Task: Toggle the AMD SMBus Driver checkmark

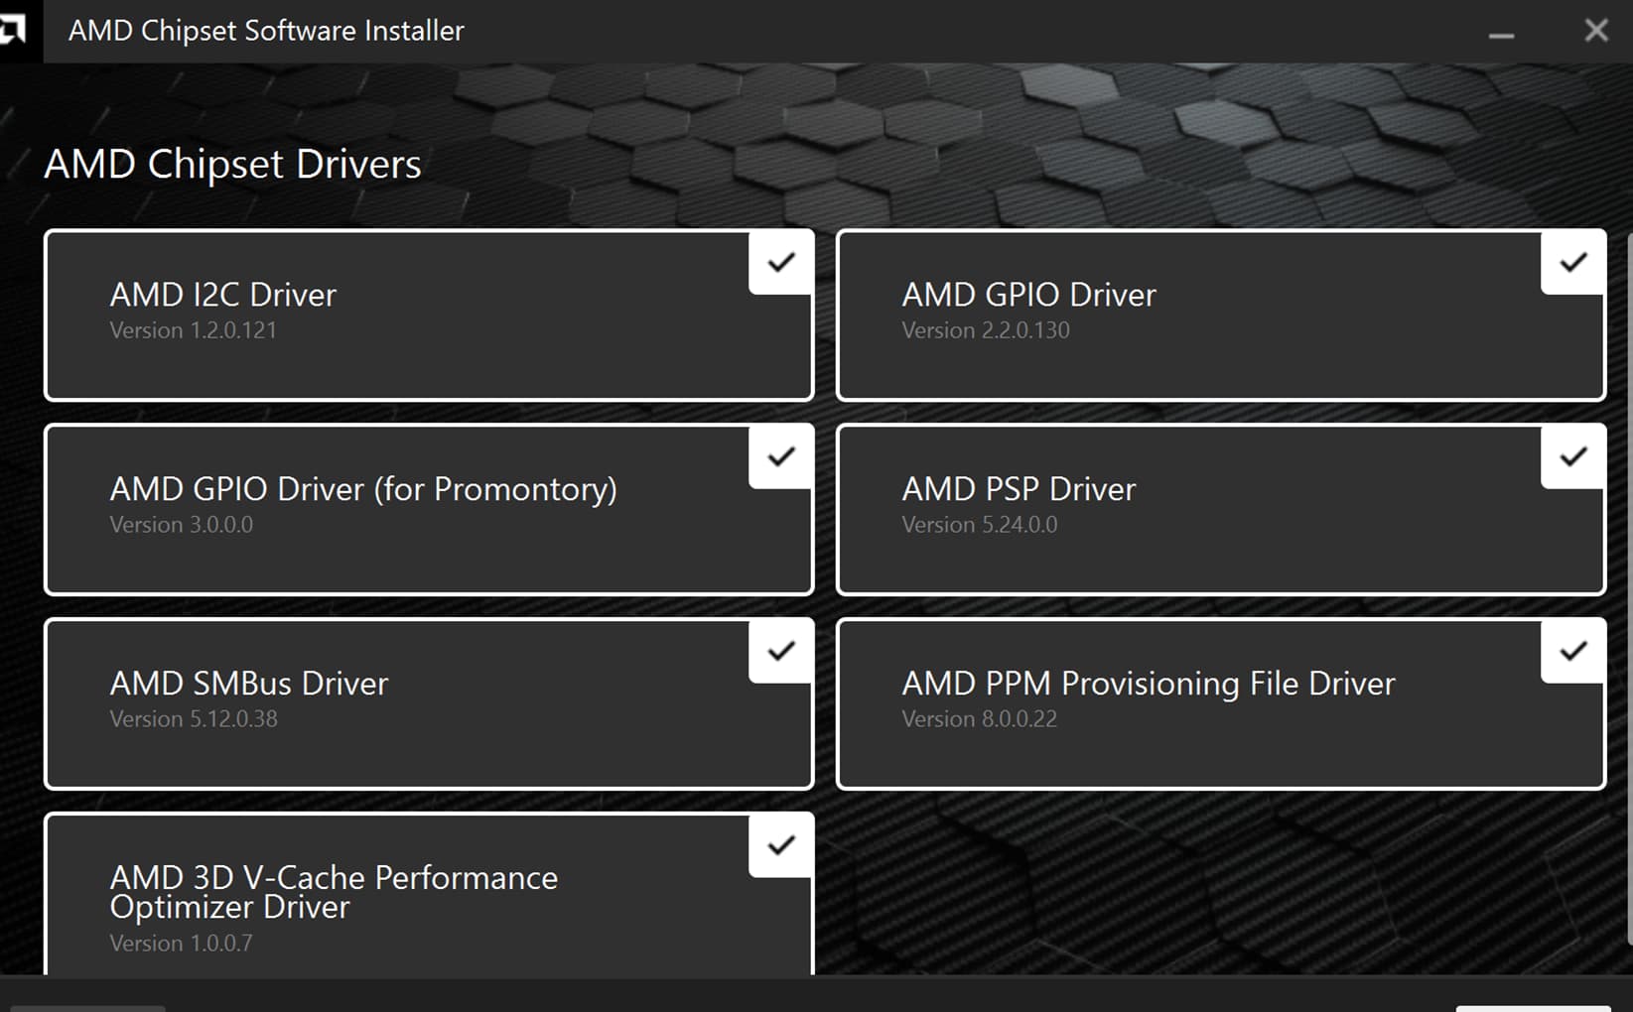Action: 781,652
